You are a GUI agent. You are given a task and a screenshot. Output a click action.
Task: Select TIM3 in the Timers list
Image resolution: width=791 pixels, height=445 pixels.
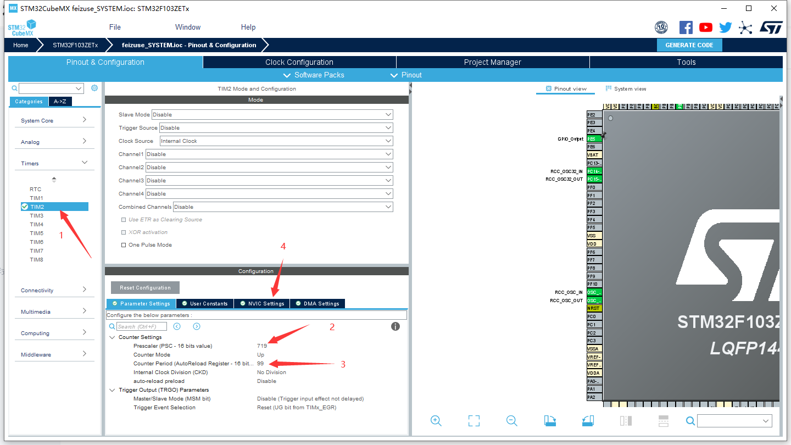coord(36,216)
